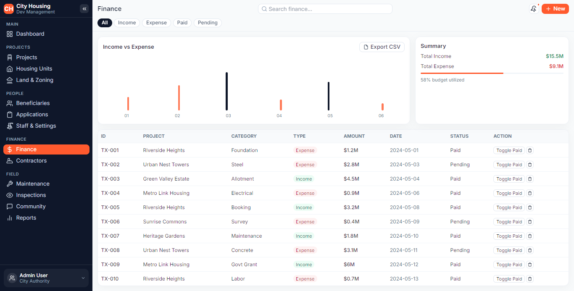The width and height of the screenshot is (574, 291).
Task: Export the chart data as CSV
Action: click(382, 47)
